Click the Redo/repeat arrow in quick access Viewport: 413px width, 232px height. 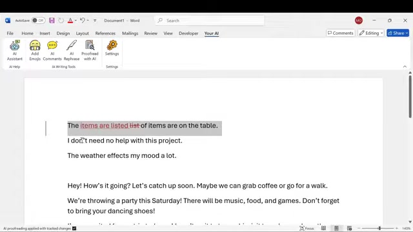61,21
